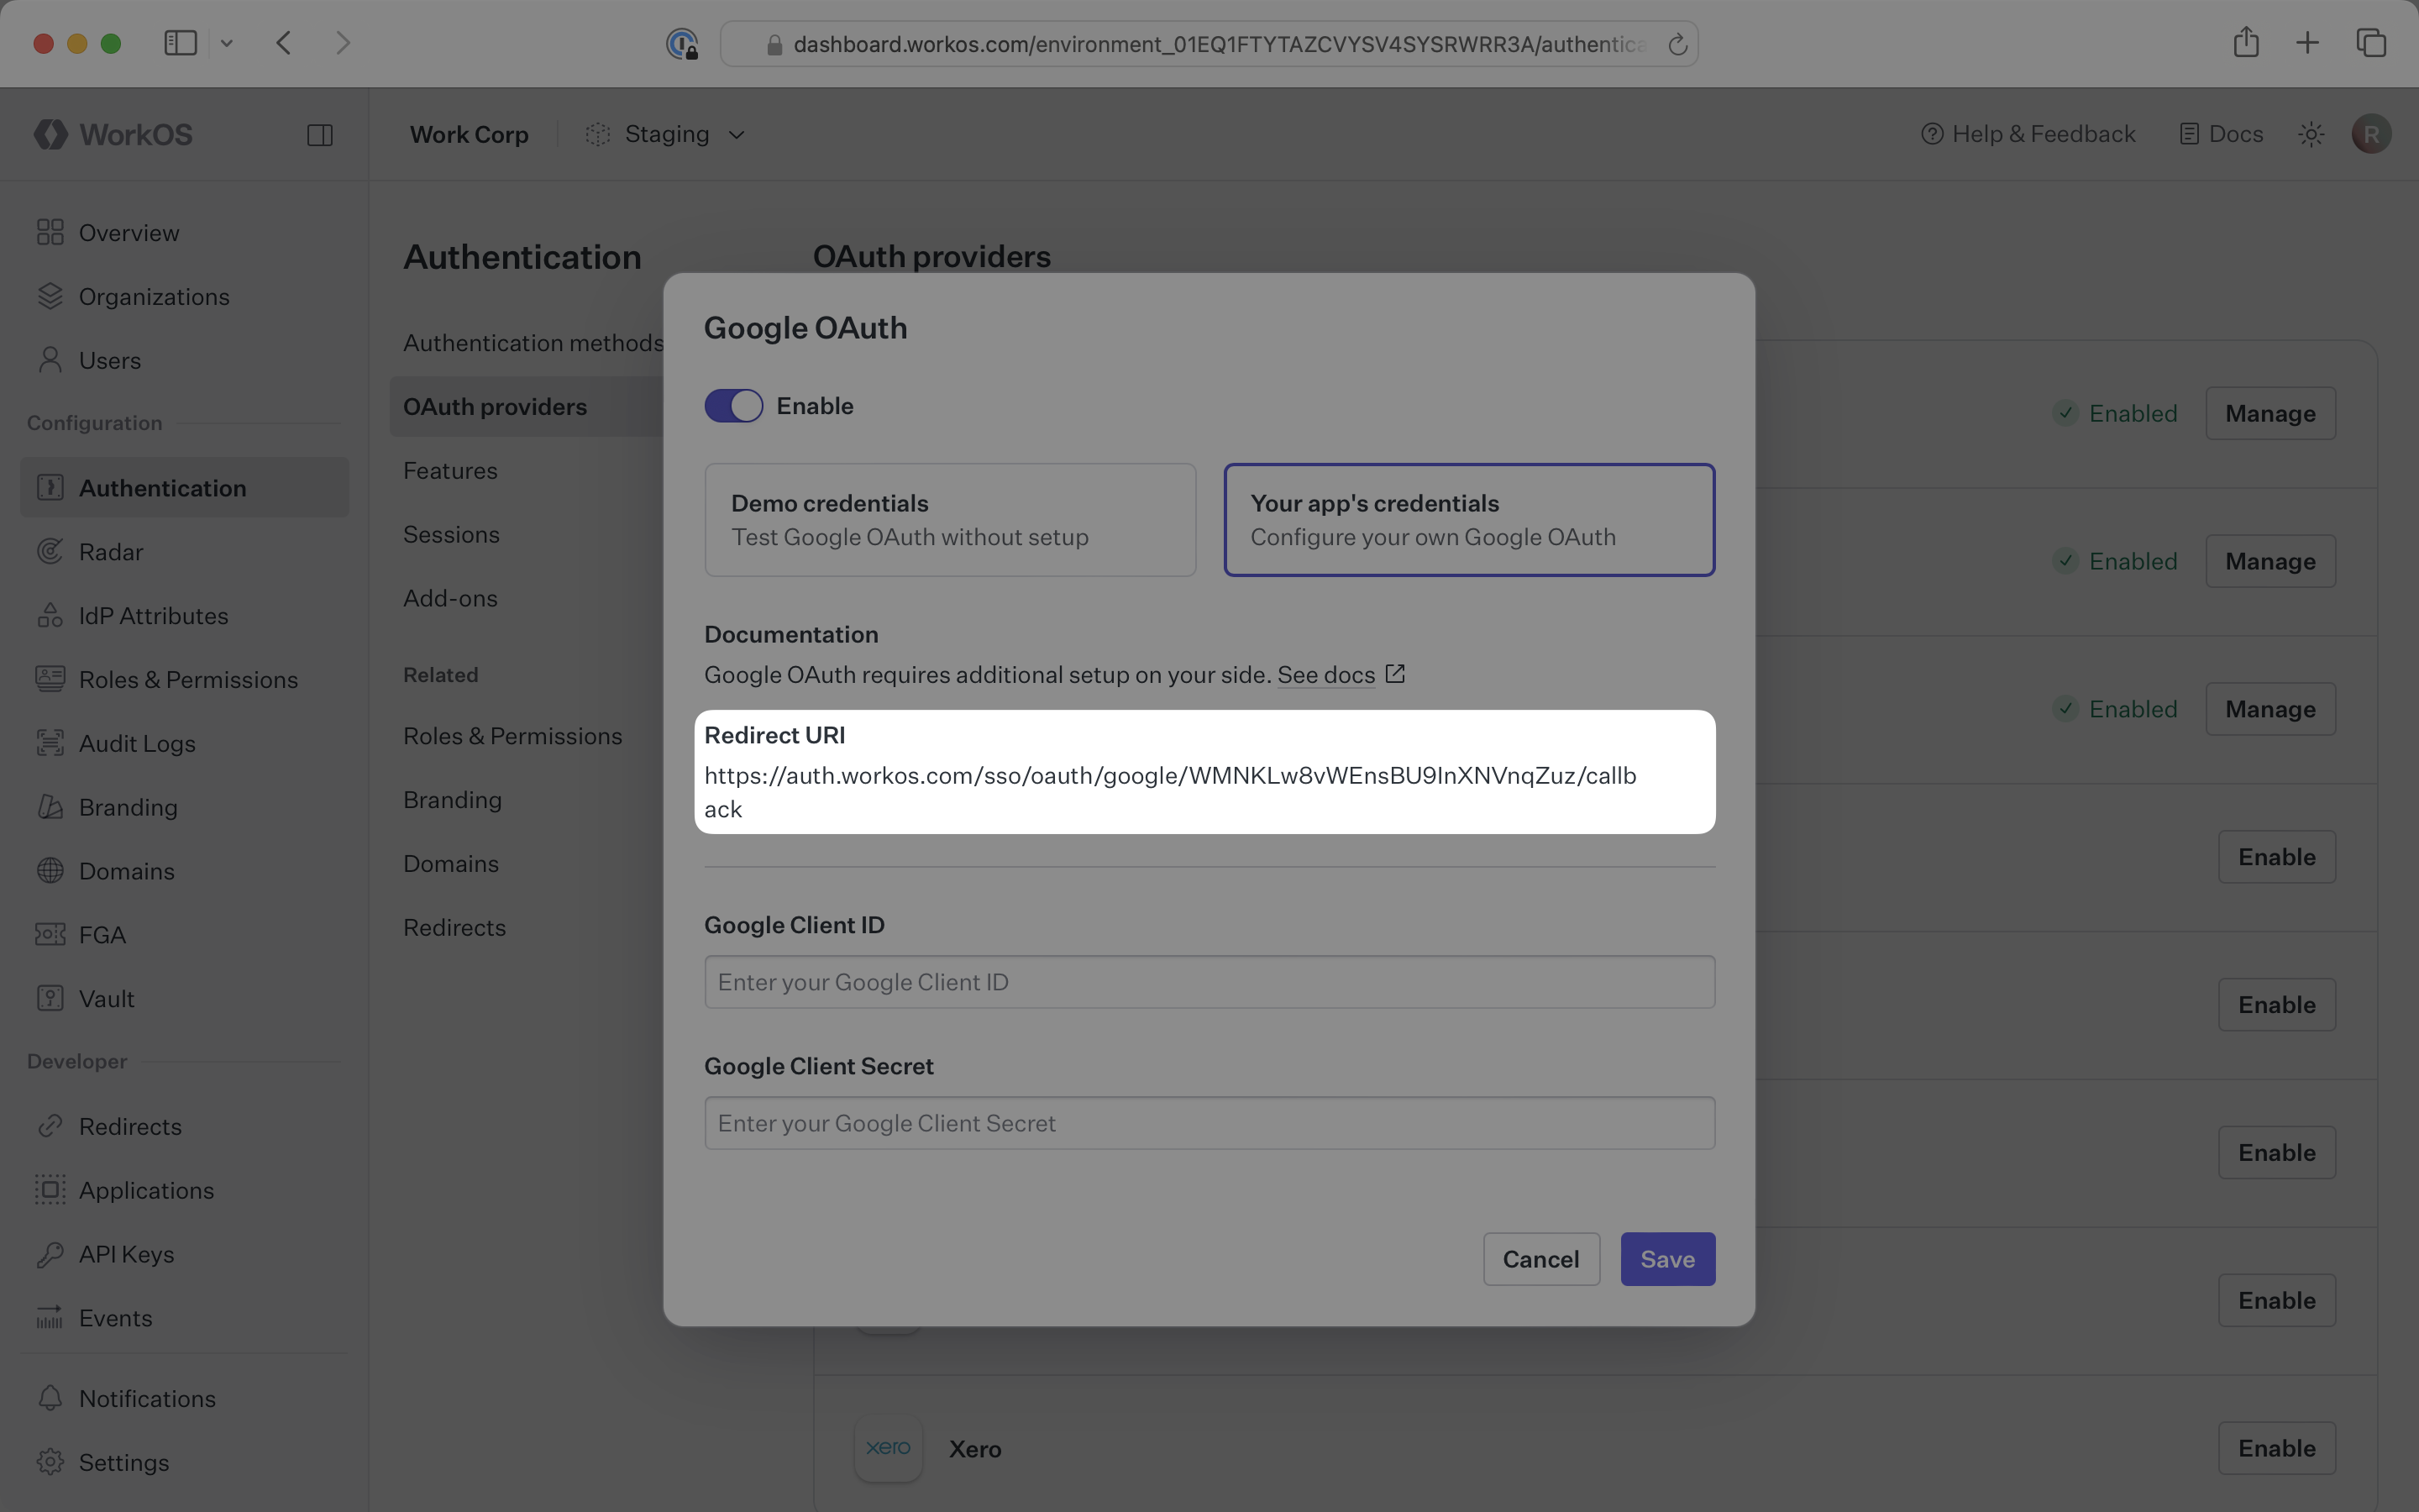Screen dimensions: 2419x1512
Task: Select the OAuth providers tab
Action: 495,406
